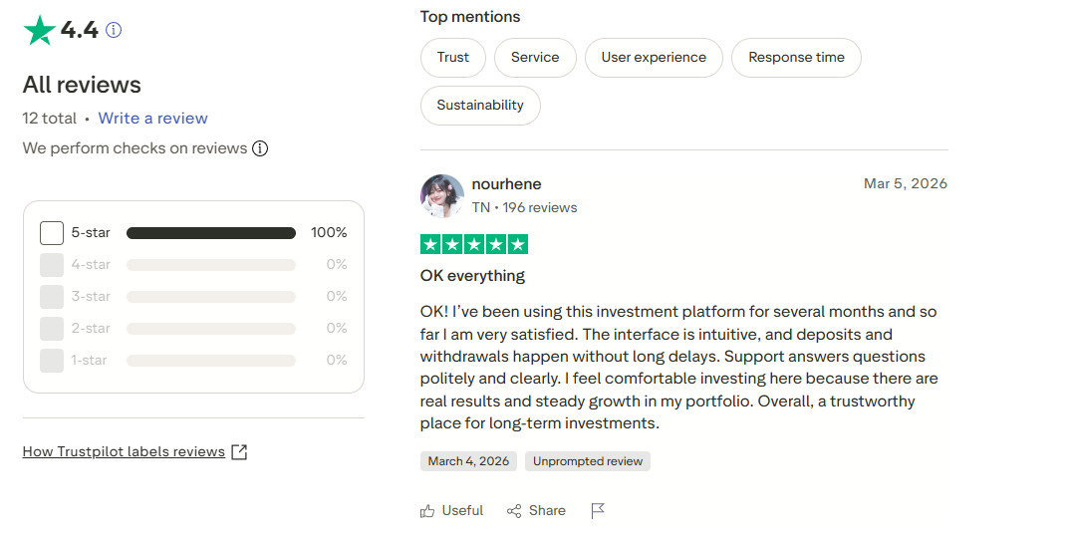Click the external link icon beside Trustpilot labels
Image resolution: width=1067 pixels, height=536 pixels.
[239, 451]
